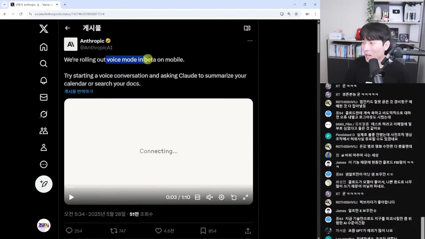Bookmark page with star icon
Image resolution: width=425 pixels, height=239 pixels.
[x=296, y=14]
